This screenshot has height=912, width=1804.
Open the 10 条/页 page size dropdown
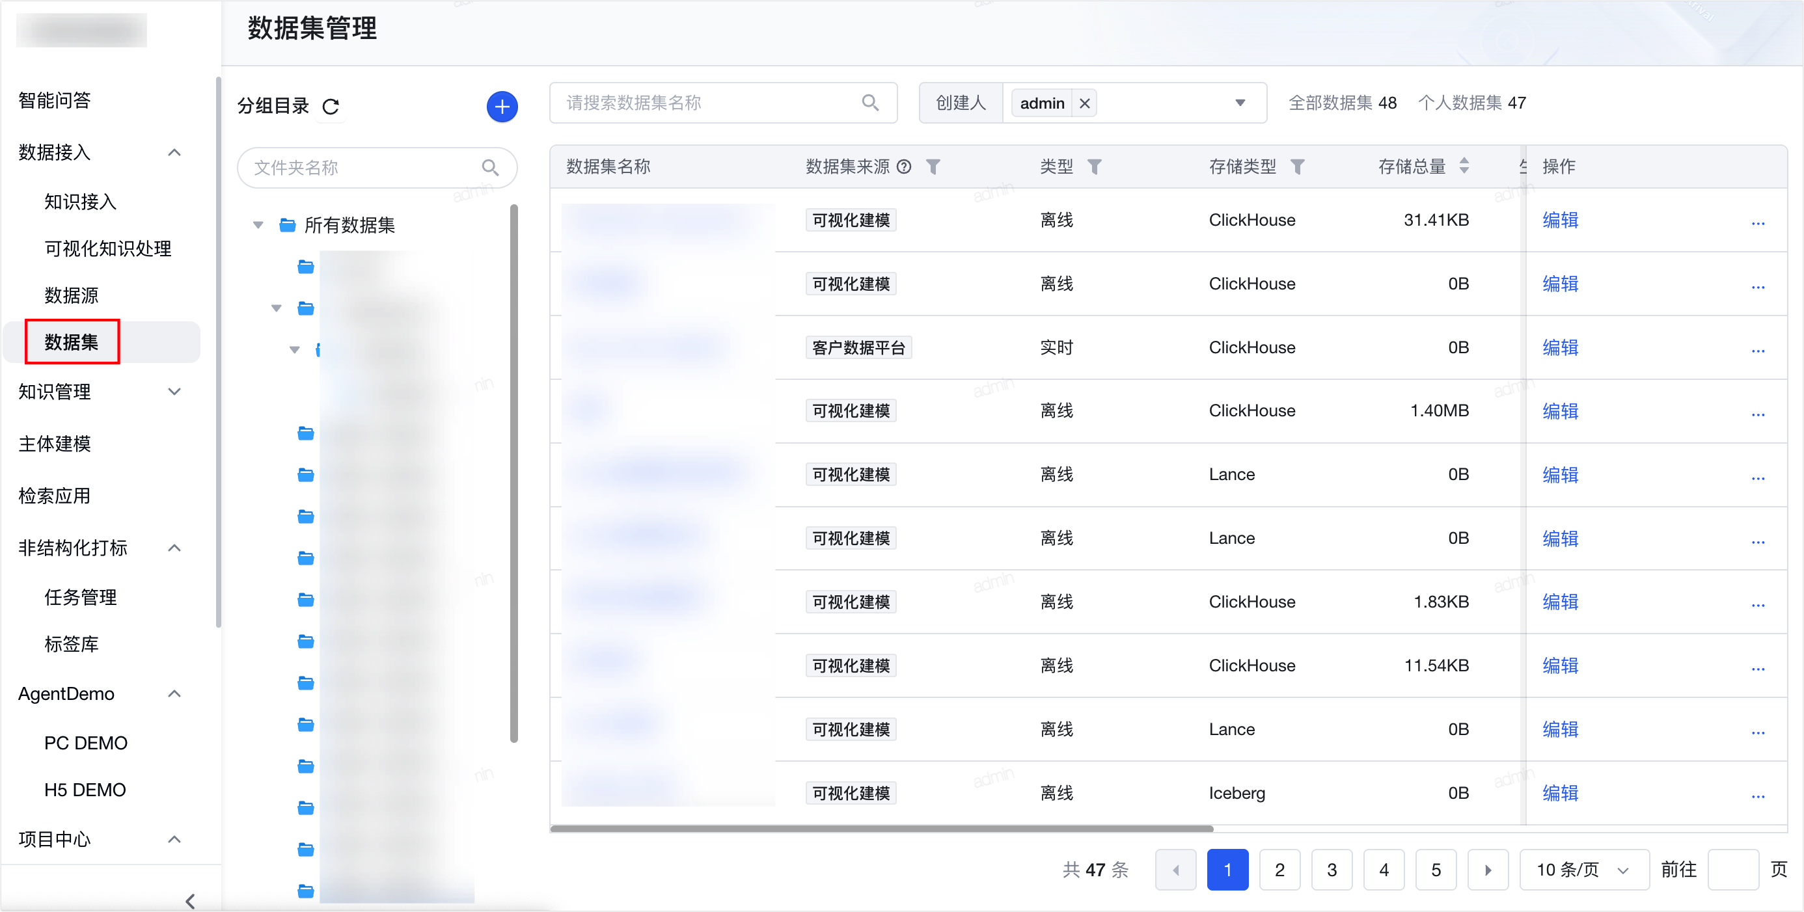[1583, 870]
